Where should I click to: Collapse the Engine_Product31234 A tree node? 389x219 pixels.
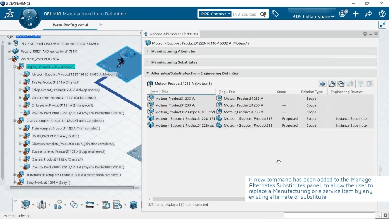[15, 67]
